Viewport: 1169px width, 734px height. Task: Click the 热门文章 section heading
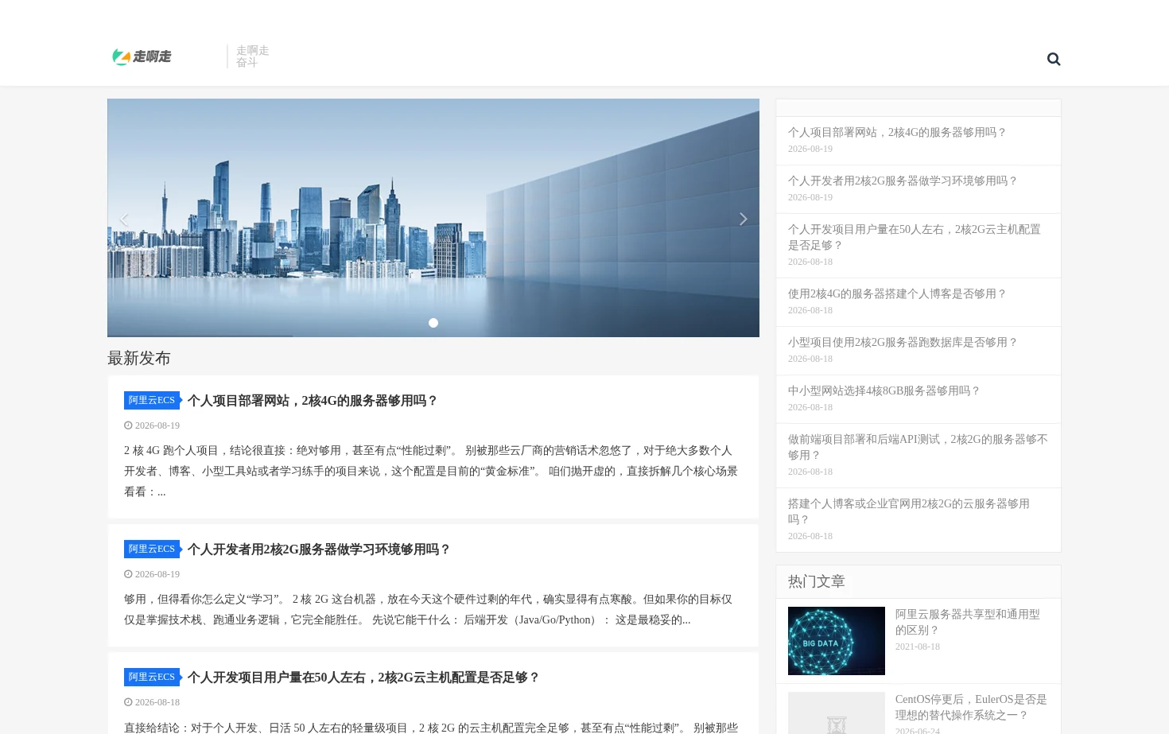(x=817, y=582)
